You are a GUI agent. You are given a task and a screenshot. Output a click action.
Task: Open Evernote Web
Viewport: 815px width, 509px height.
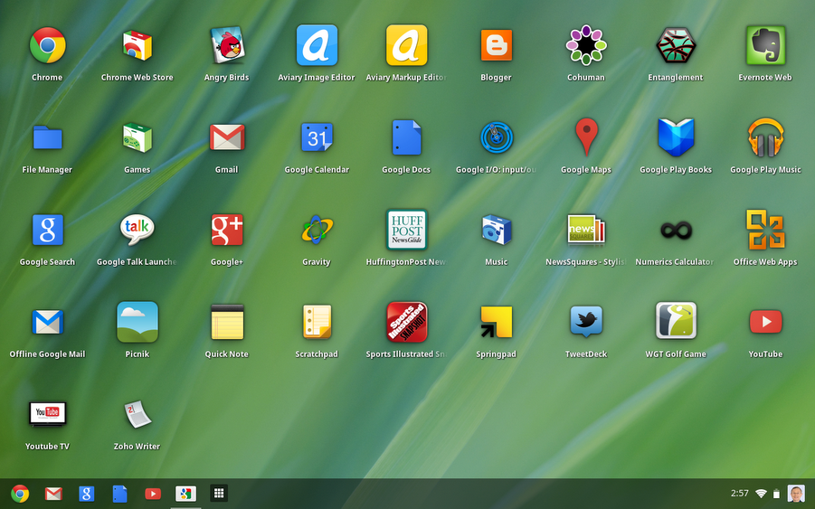click(765, 46)
